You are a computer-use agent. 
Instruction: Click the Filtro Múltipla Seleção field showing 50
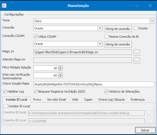(46, 68)
